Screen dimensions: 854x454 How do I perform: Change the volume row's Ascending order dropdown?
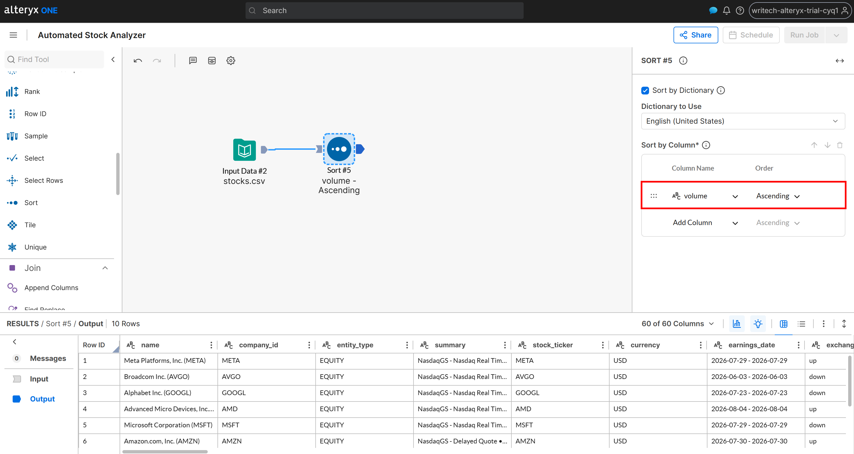tap(778, 196)
